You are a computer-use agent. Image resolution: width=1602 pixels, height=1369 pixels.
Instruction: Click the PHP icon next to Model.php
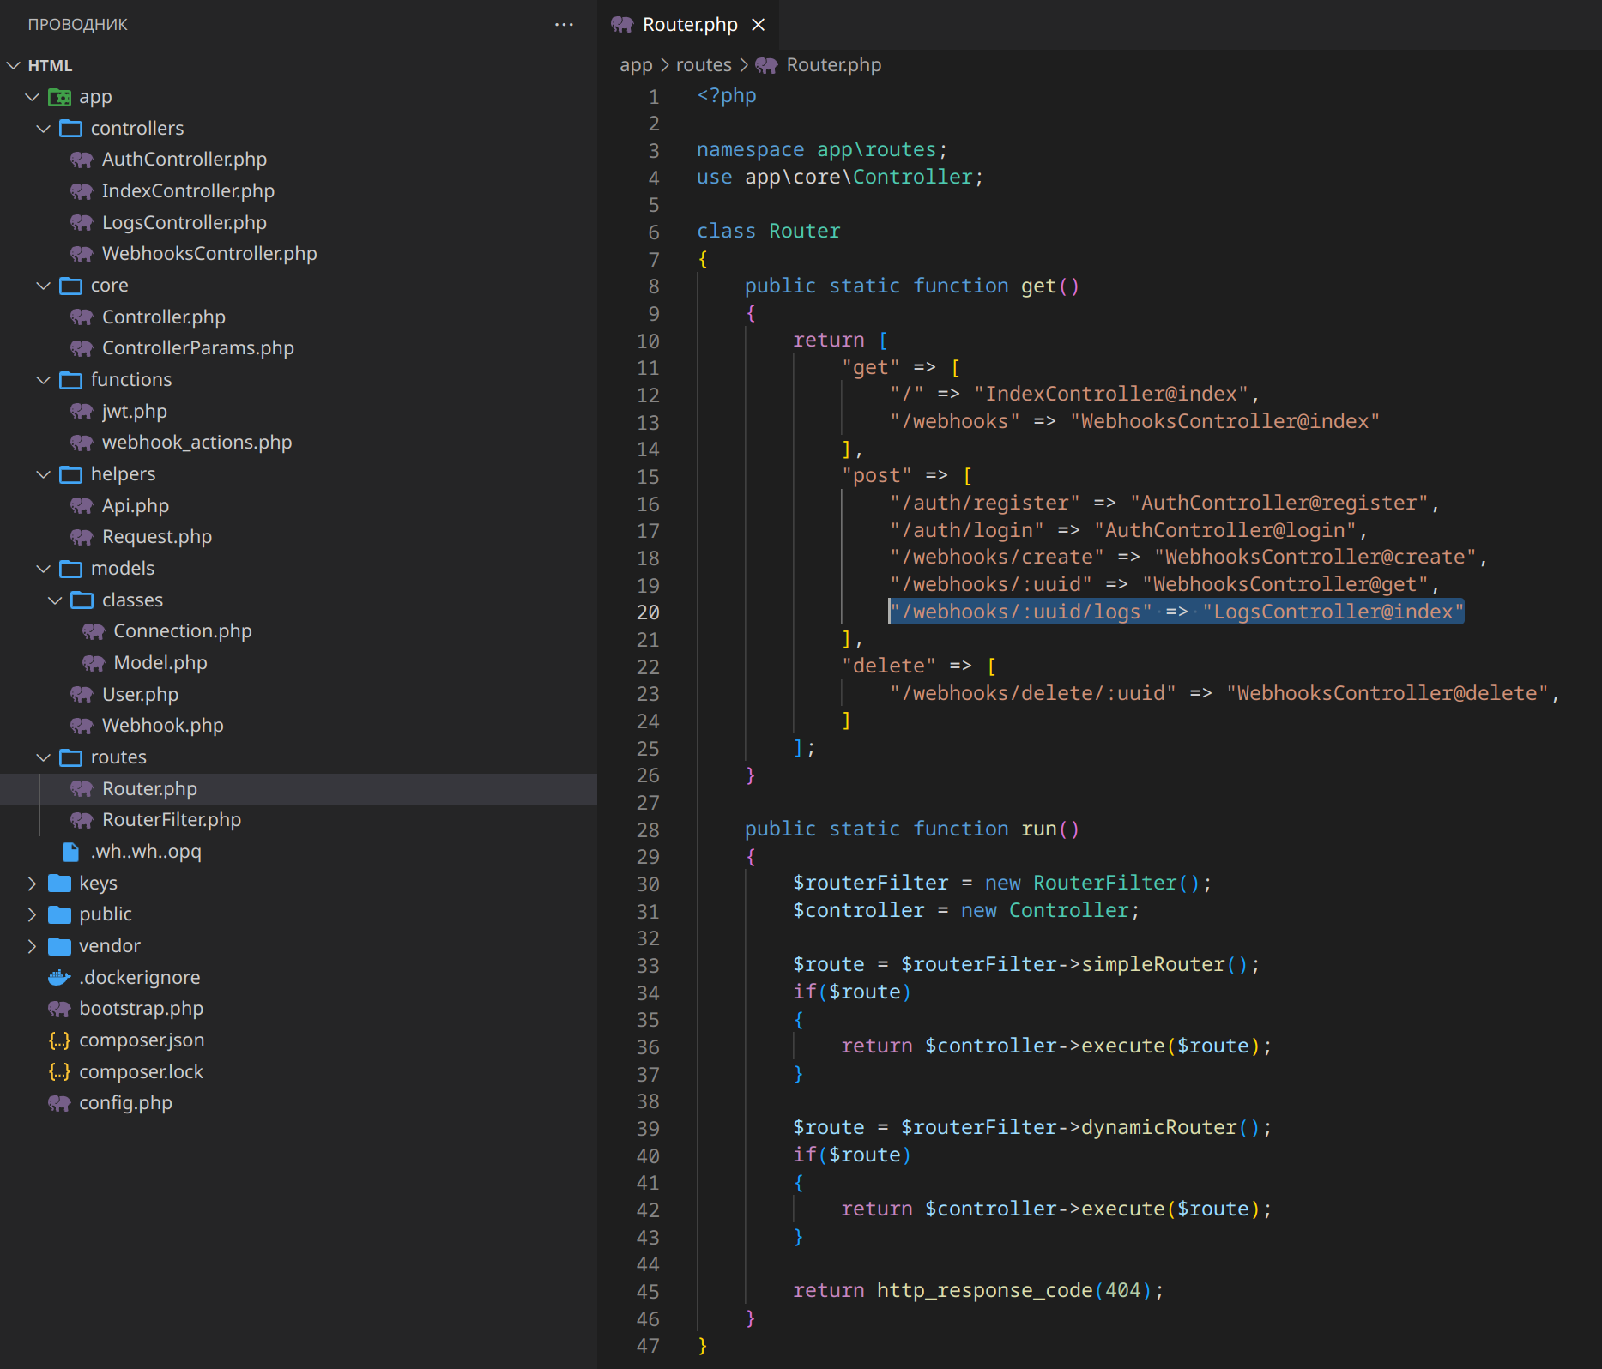point(94,663)
